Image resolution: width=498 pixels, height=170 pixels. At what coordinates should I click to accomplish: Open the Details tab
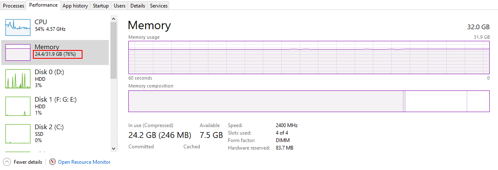click(x=138, y=6)
